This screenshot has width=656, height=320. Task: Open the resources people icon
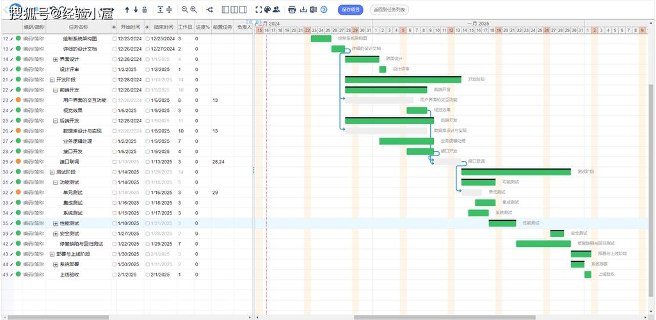pos(276,10)
